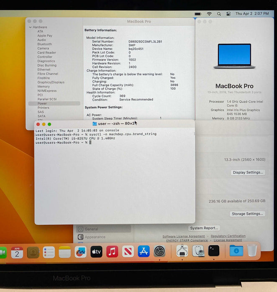This screenshot has height=292, width=277.
Task: Select PCI in hardware list
Action: pos(40,95)
